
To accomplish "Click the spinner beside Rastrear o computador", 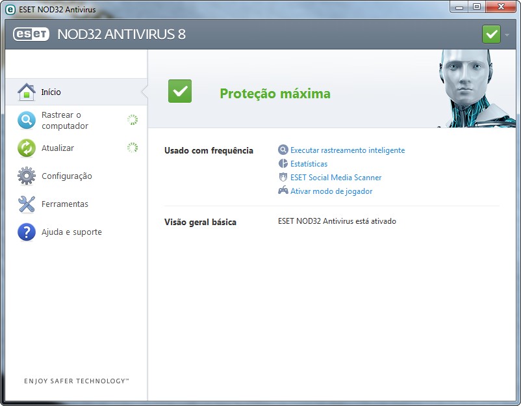I will pyautogui.click(x=133, y=120).
